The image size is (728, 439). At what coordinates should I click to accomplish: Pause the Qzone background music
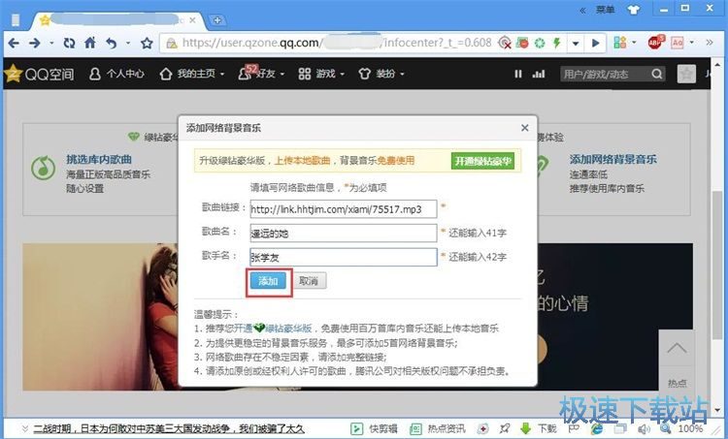pos(518,74)
